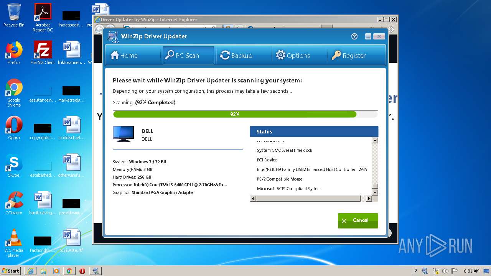Click the Internet Explorer back button
Image resolution: width=491 pixels, height=276 pixels.
99,29
